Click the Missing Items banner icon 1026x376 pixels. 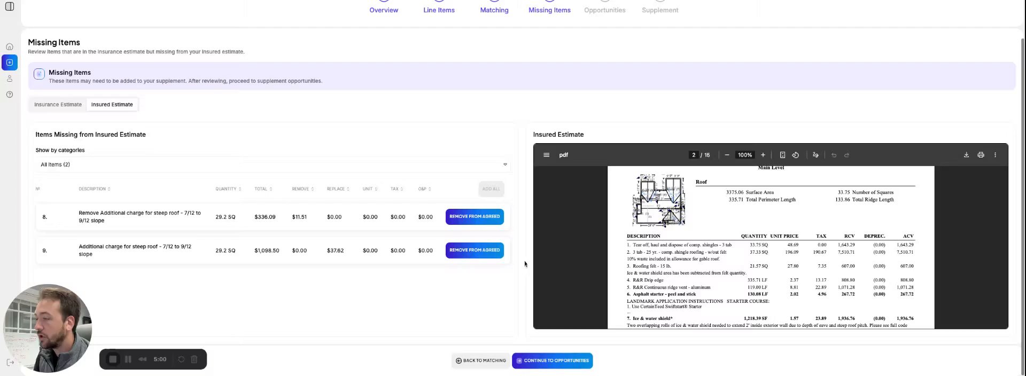point(39,74)
